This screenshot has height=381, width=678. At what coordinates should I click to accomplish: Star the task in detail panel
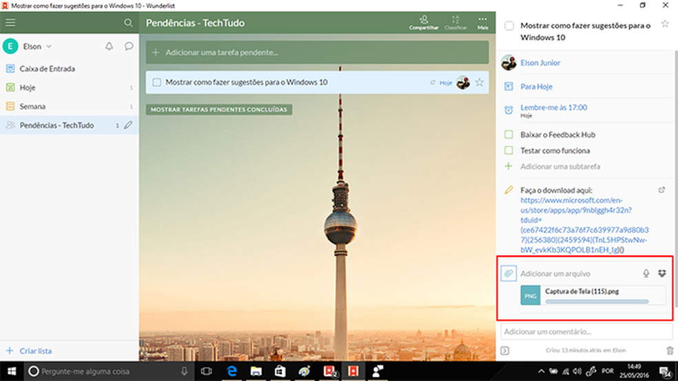pyautogui.click(x=665, y=24)
